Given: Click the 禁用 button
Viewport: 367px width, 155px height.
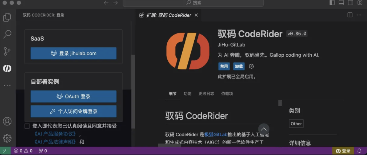Looking at the screenshot, I should pos(224,66).
